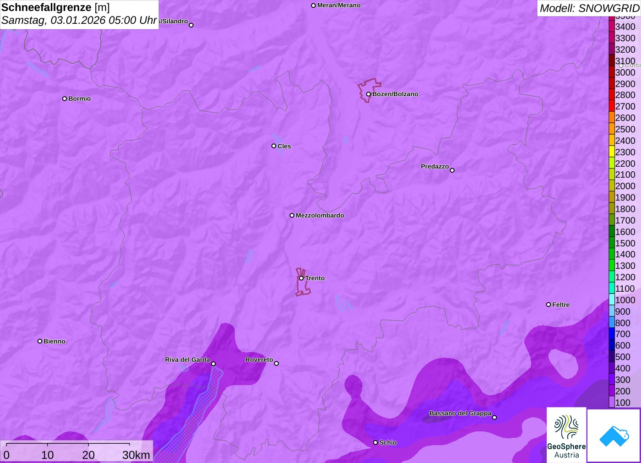Click the Rovereto label text
The height and width of the screenshot is (463, 641).
[259, 360]
